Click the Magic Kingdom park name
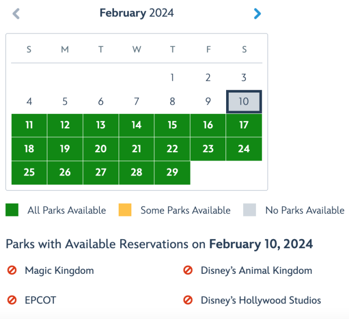 (x=59, y=271)
